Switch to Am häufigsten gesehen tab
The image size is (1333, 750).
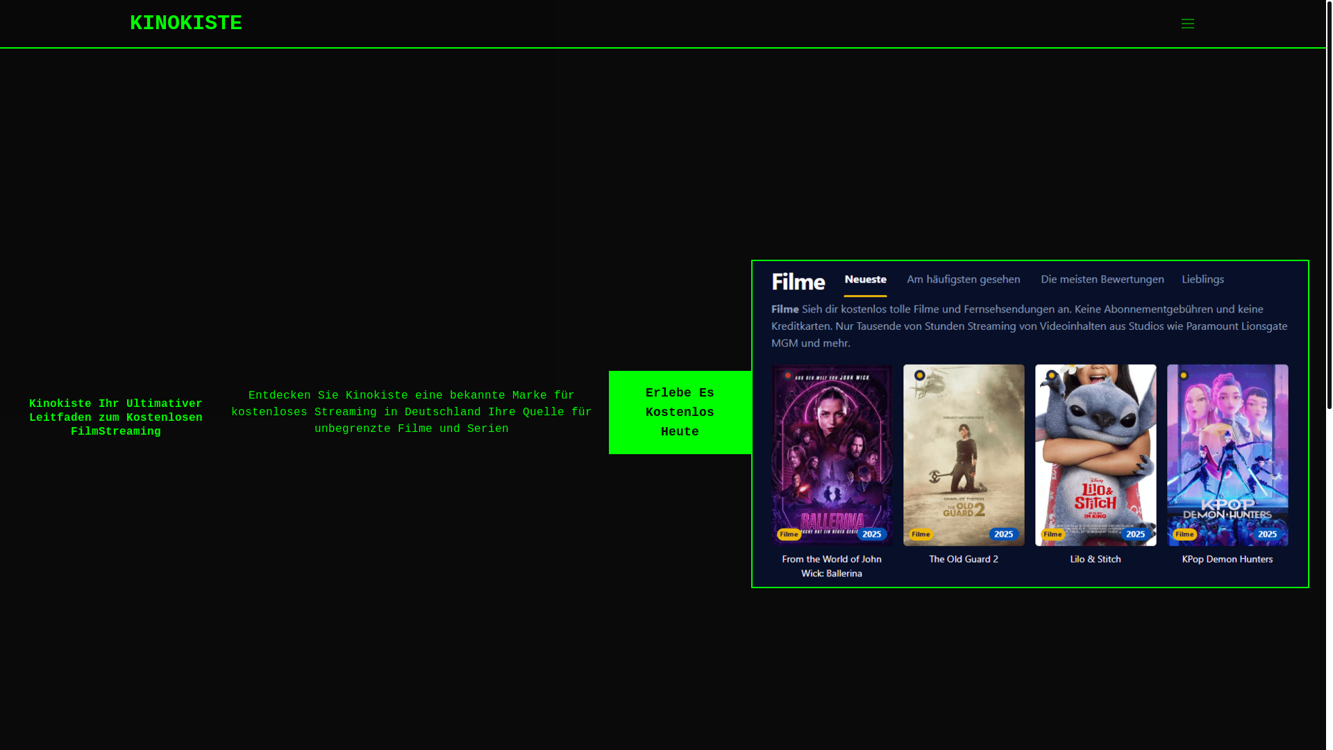964,279
